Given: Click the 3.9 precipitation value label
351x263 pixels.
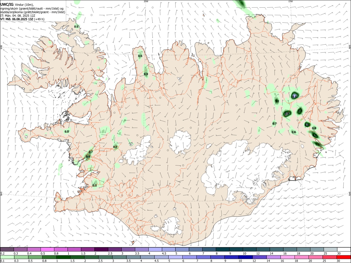Looking at the screenshot, I should point(287,113).
